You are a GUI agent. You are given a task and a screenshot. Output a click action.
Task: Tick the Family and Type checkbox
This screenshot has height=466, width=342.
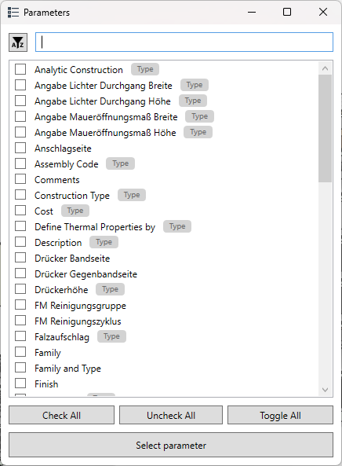pos(20,368)
